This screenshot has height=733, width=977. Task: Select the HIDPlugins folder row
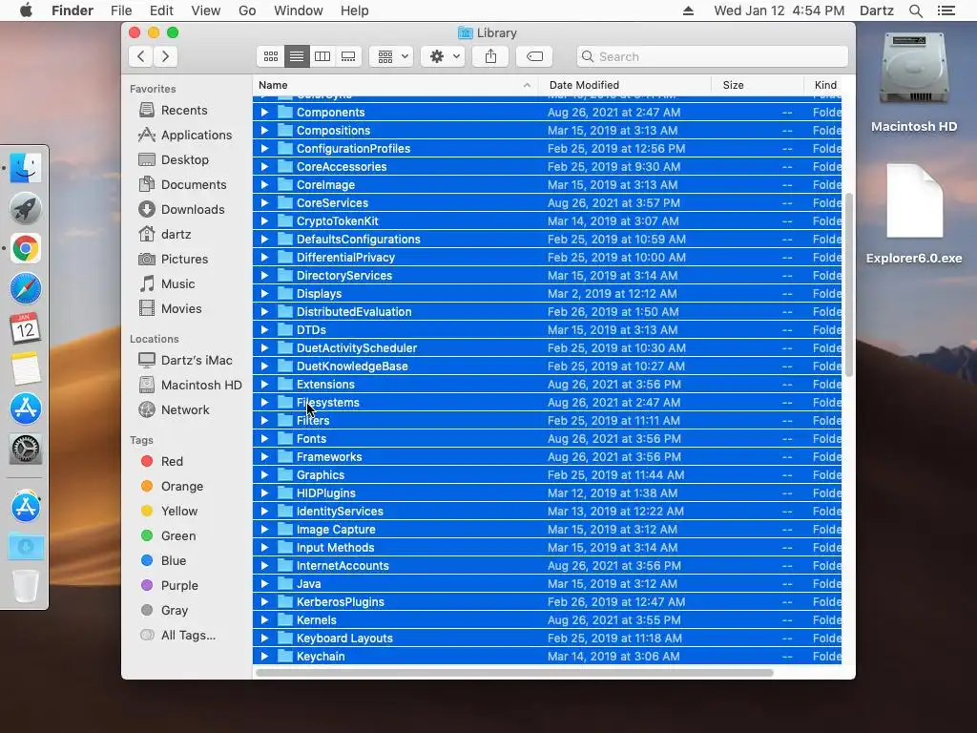point(547,493)
